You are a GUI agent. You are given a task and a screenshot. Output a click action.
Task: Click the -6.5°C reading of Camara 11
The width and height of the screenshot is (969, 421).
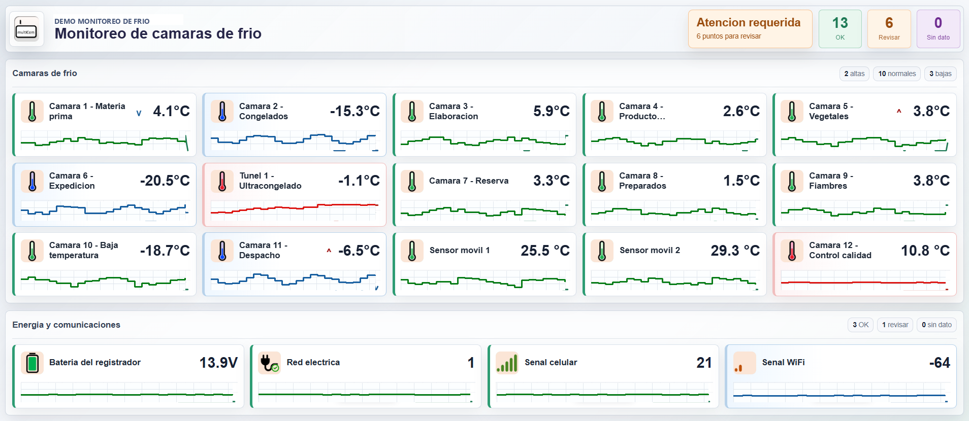(x=359, y=251)
